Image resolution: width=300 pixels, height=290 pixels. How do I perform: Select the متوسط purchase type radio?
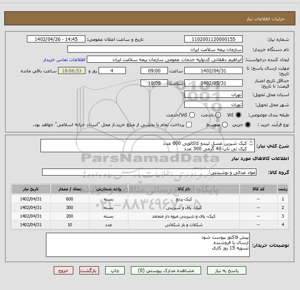click(x=225, y=125)
